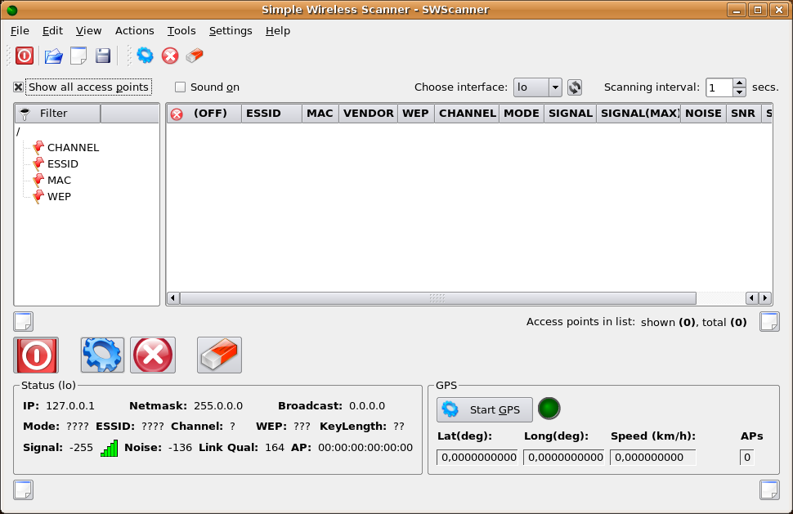Click the large red power button
This screenshot has width=793, height=514.
click(x=36, y=355)
